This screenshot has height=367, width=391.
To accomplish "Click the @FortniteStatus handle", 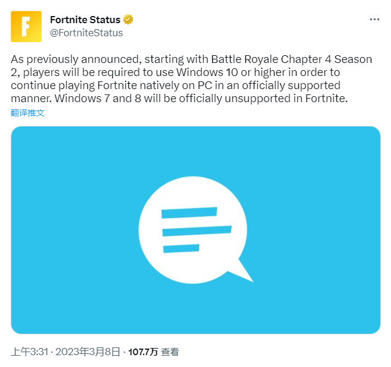I will point(86,33).
